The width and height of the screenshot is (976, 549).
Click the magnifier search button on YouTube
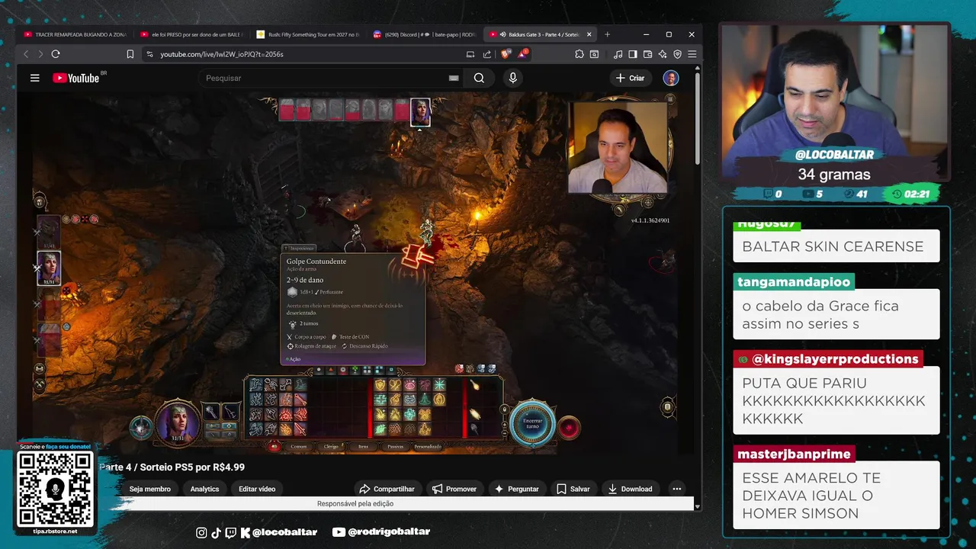[x=479, y=78]
